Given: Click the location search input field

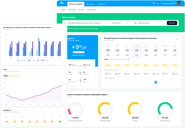Looking at the screenshot, I should 84,23.
